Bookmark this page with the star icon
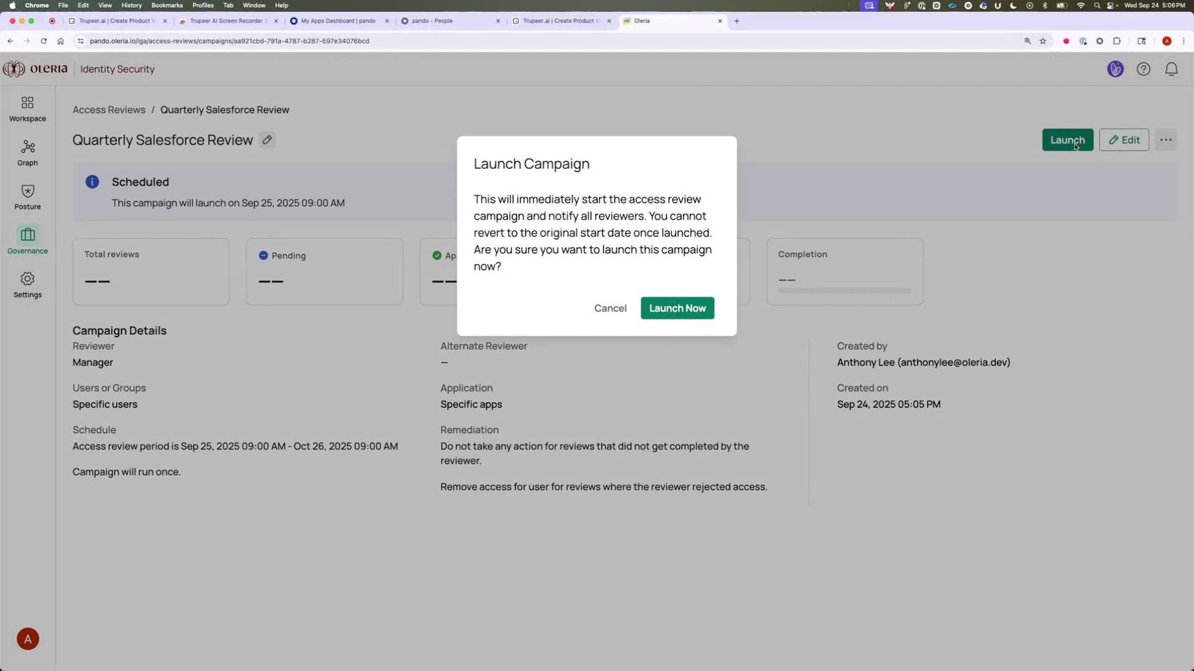 click(1043, 41)
